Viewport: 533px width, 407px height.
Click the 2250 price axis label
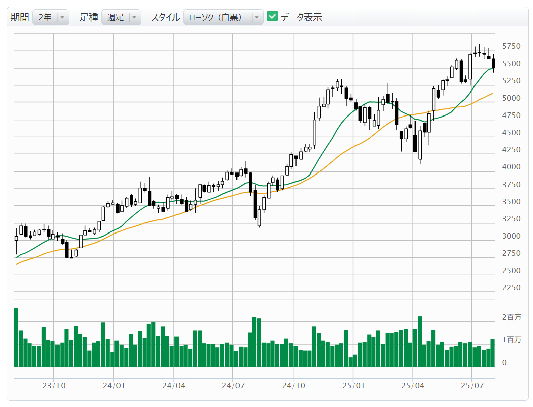point(511,288)
